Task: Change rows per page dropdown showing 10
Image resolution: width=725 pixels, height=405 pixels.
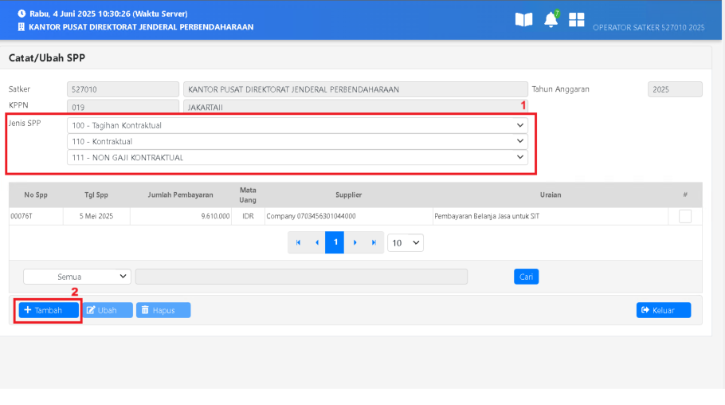Action: [x=406, y=242]
